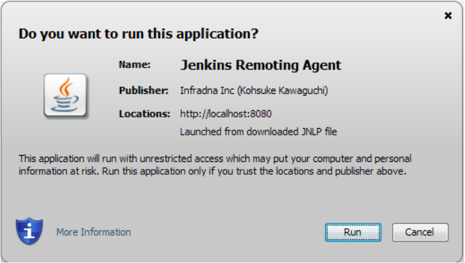Click the 'Do you want to run this application?' heading
Image resolution: width=465 pixels, height=263 pixels.
pos(139,34)
